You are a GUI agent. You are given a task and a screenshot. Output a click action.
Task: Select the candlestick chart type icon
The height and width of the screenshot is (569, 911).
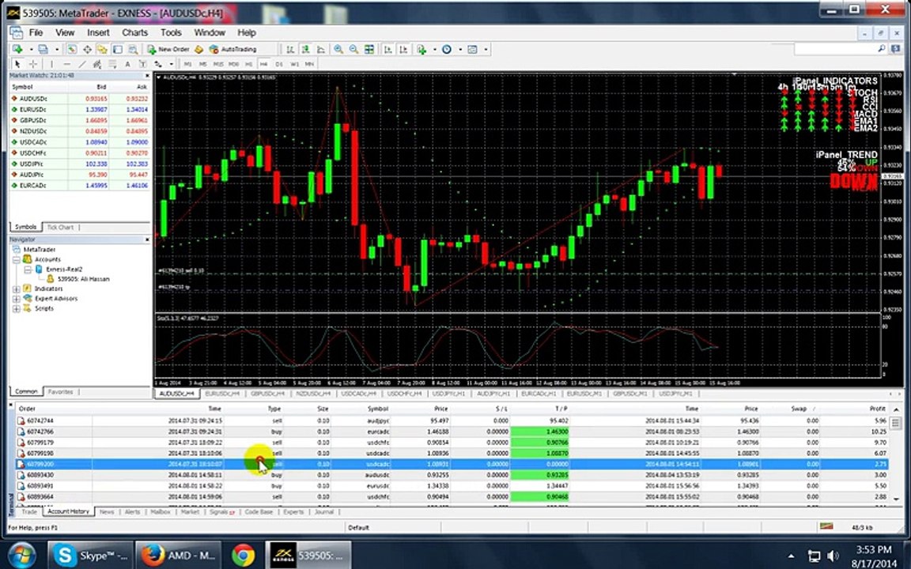(x=305, y=49)
